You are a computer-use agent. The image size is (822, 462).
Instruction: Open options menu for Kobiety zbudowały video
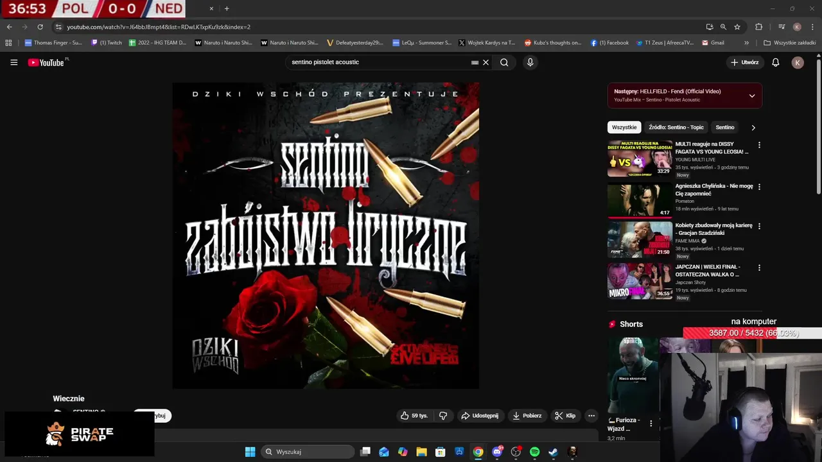[759, 227]
